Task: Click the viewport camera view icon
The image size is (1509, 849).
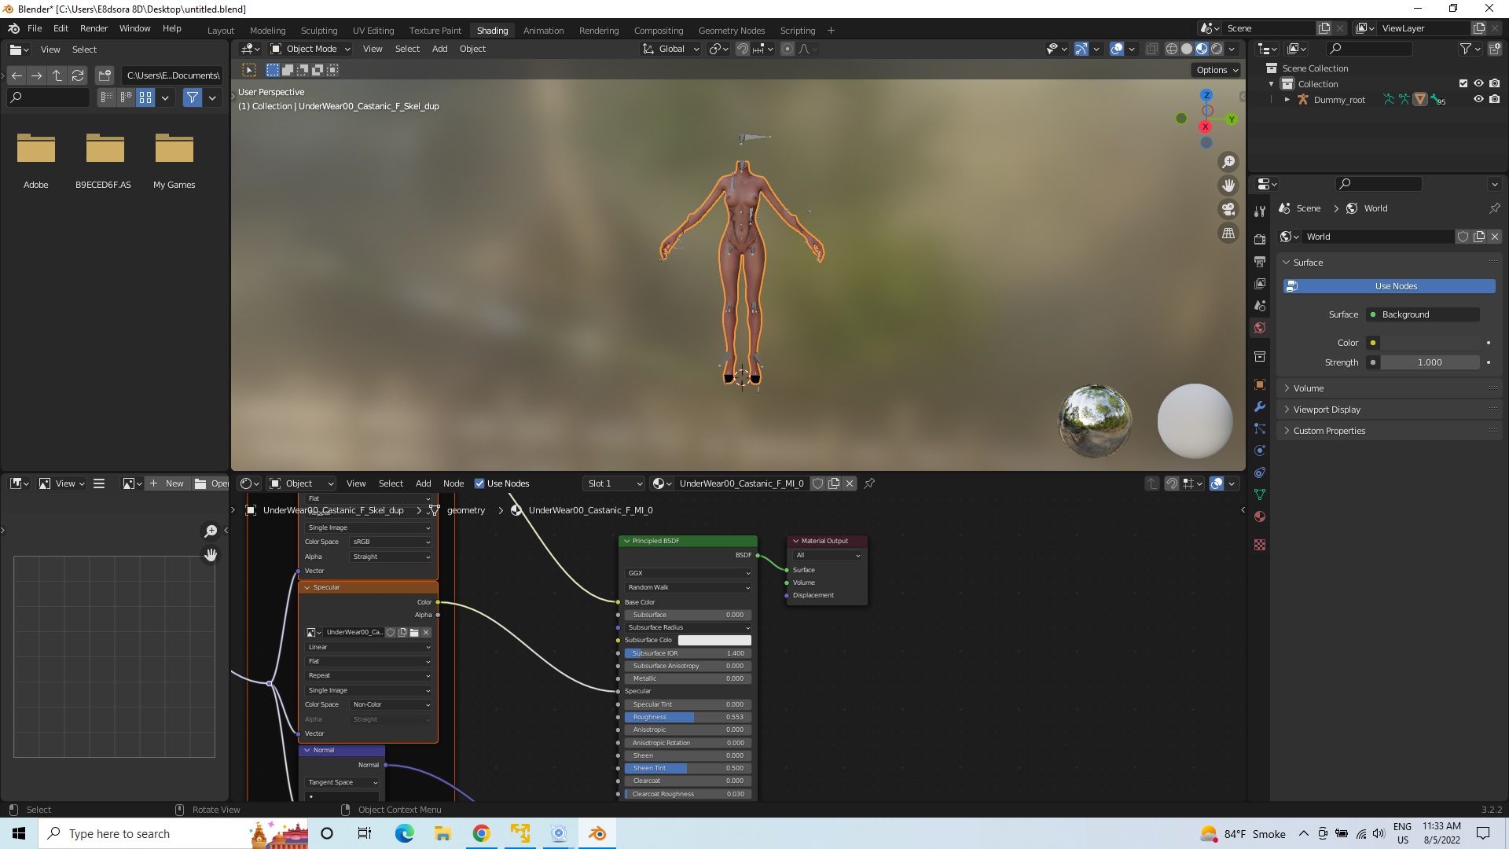Action: pyautogui.click(x=1228, y=209)
